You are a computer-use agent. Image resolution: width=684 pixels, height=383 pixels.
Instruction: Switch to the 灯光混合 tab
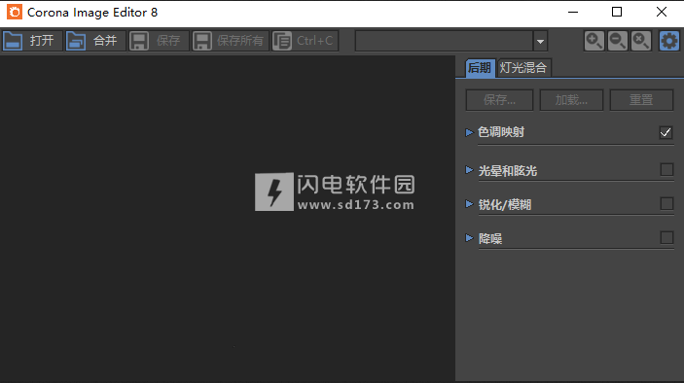click(x=523, y=68)
